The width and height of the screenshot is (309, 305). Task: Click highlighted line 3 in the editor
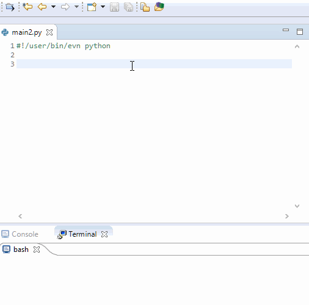pos(154,64)
